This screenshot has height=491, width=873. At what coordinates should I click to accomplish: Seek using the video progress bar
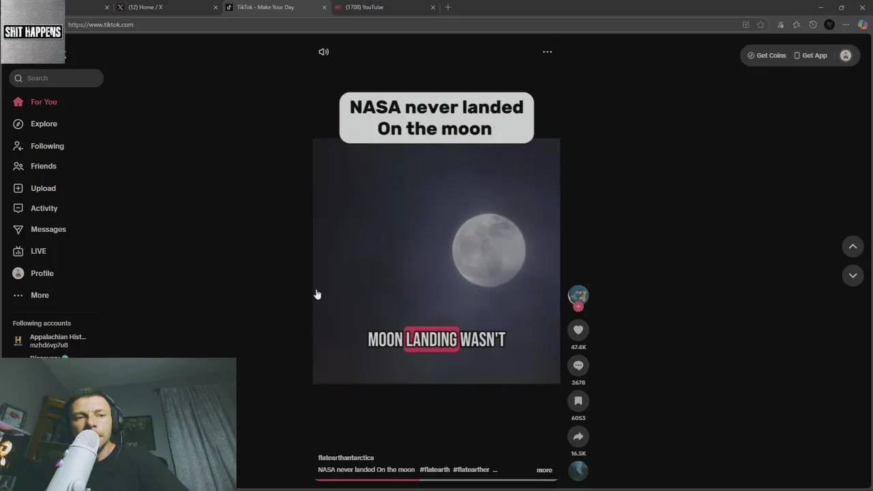tap(436, 479)
